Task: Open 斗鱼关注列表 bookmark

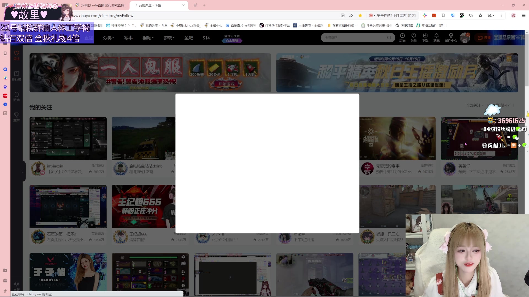Action: 376,25
